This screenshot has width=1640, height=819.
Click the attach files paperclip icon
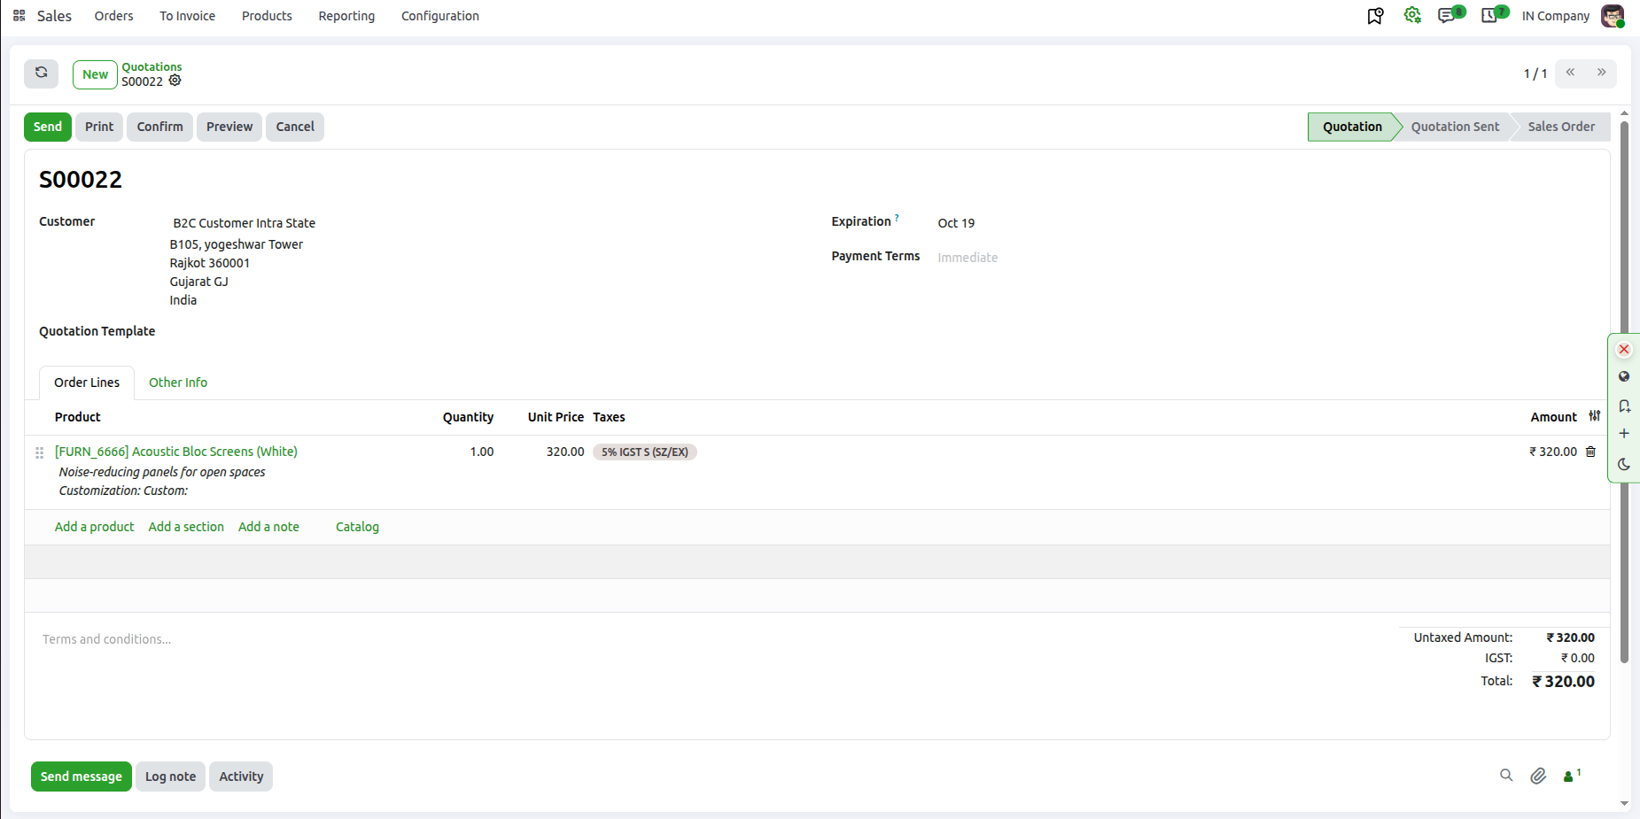click(x=1538, y=777)
